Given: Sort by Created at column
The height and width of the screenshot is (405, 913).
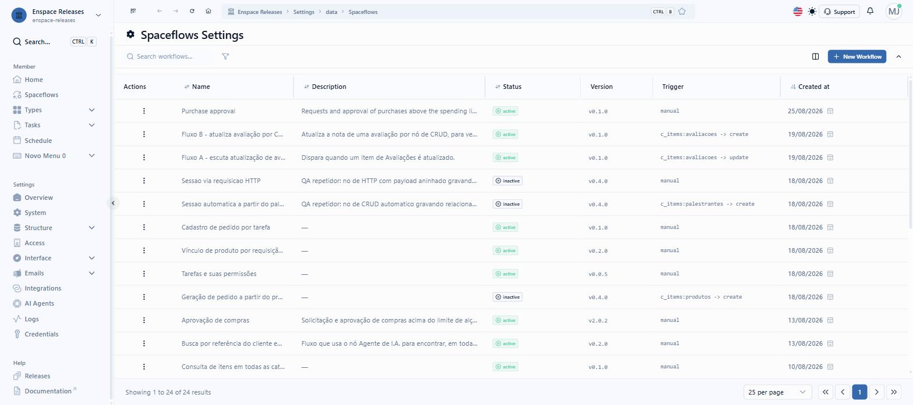Looking at the screenshot, I should 809,87.
